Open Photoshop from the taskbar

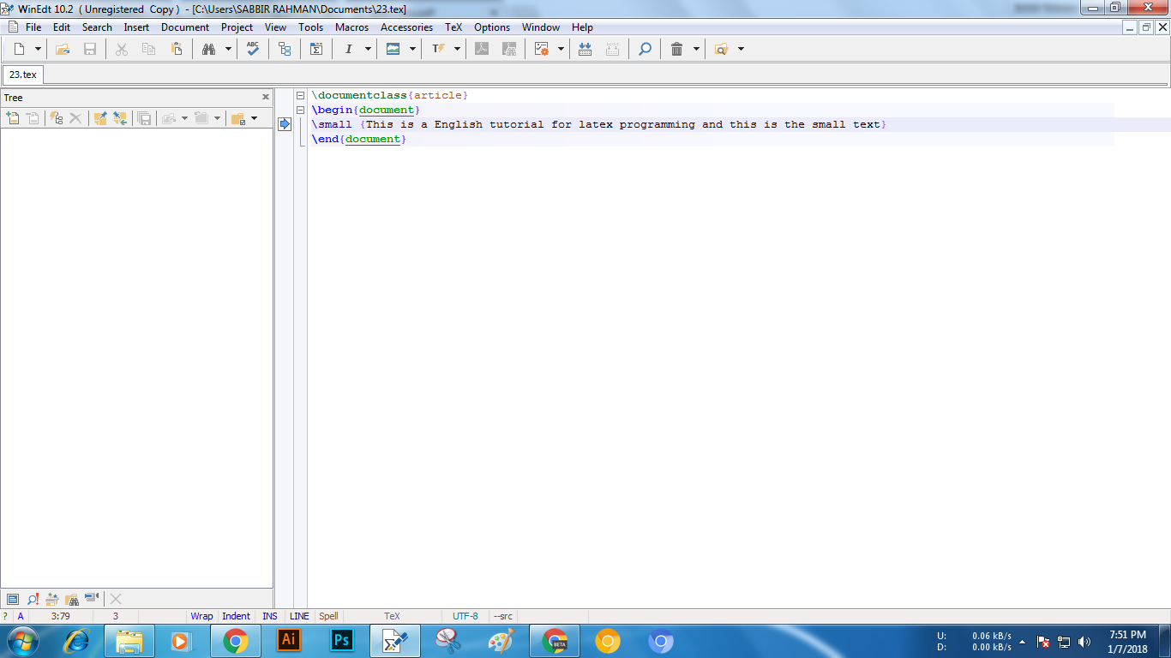click(342, 641)
